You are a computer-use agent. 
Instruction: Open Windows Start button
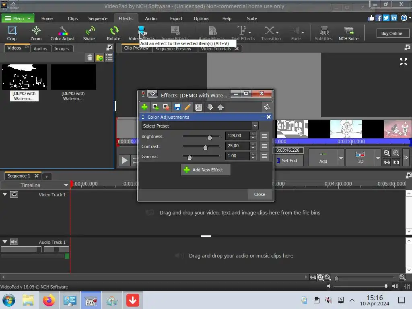click(x=9, y=300)
